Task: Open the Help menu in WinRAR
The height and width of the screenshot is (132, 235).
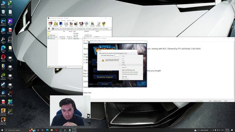Action: point(73,21)
